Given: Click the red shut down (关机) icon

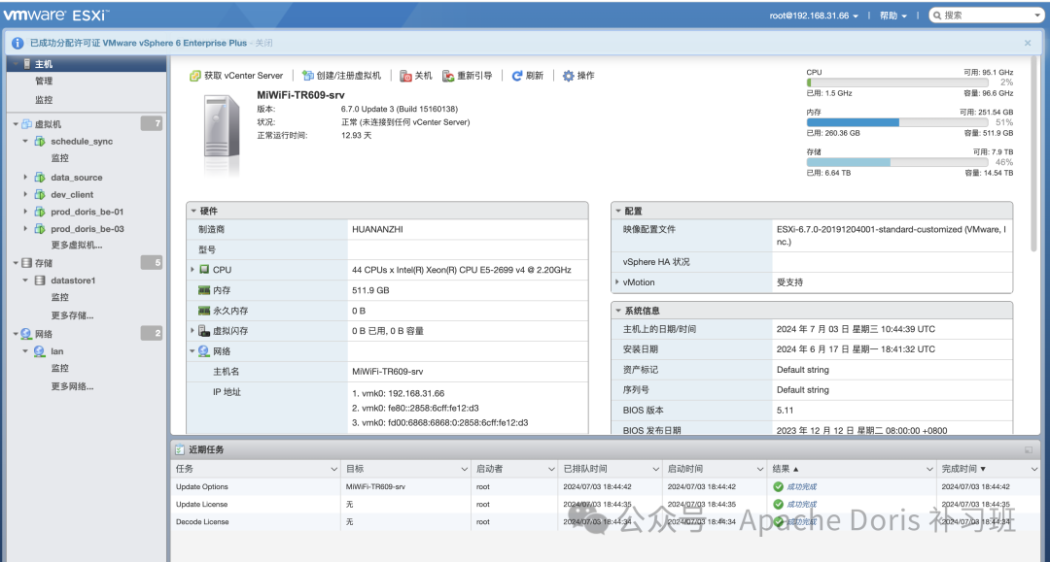Looking at the screenshot, I should click(x=405, y=76).
